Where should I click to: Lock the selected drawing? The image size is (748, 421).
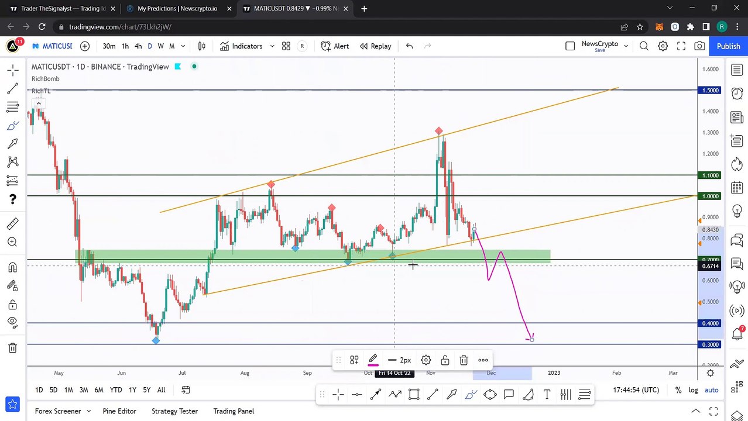point(445,360)
